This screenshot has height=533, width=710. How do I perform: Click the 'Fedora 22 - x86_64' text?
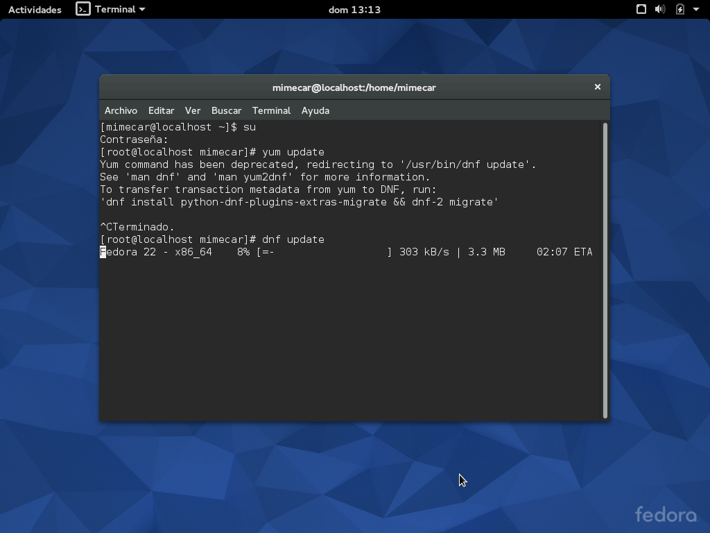156,252
